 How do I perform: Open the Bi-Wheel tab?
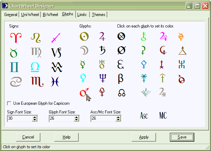tap(50, 15)
